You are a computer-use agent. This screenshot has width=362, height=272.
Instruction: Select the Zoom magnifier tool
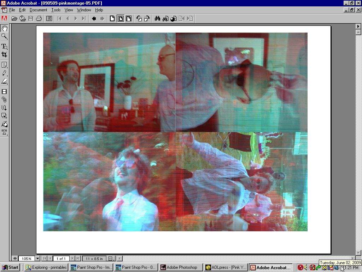click(x=5, y=36)
